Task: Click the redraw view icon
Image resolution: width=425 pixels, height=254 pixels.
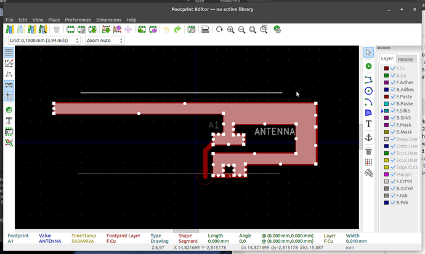Action: (219, 30)
